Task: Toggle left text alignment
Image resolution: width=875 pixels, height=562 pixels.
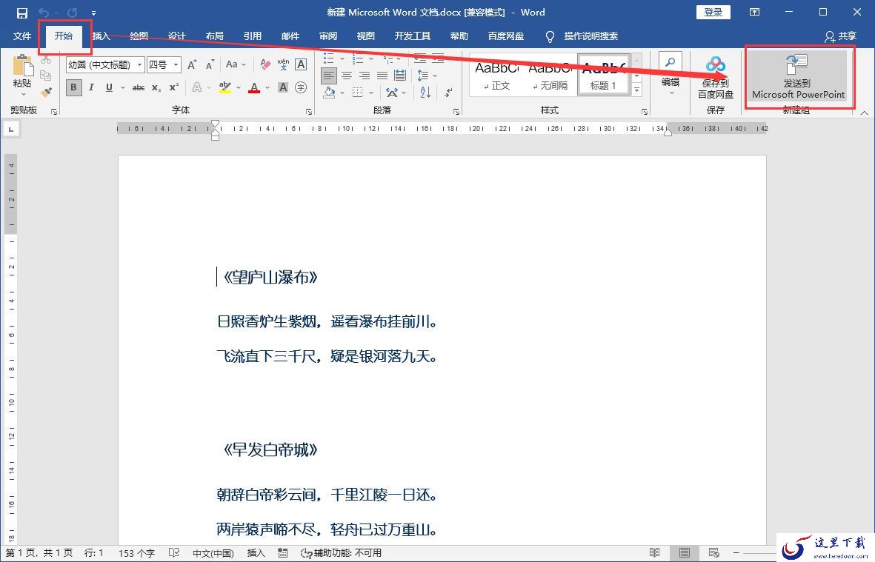Action: [x=329, y=76]
